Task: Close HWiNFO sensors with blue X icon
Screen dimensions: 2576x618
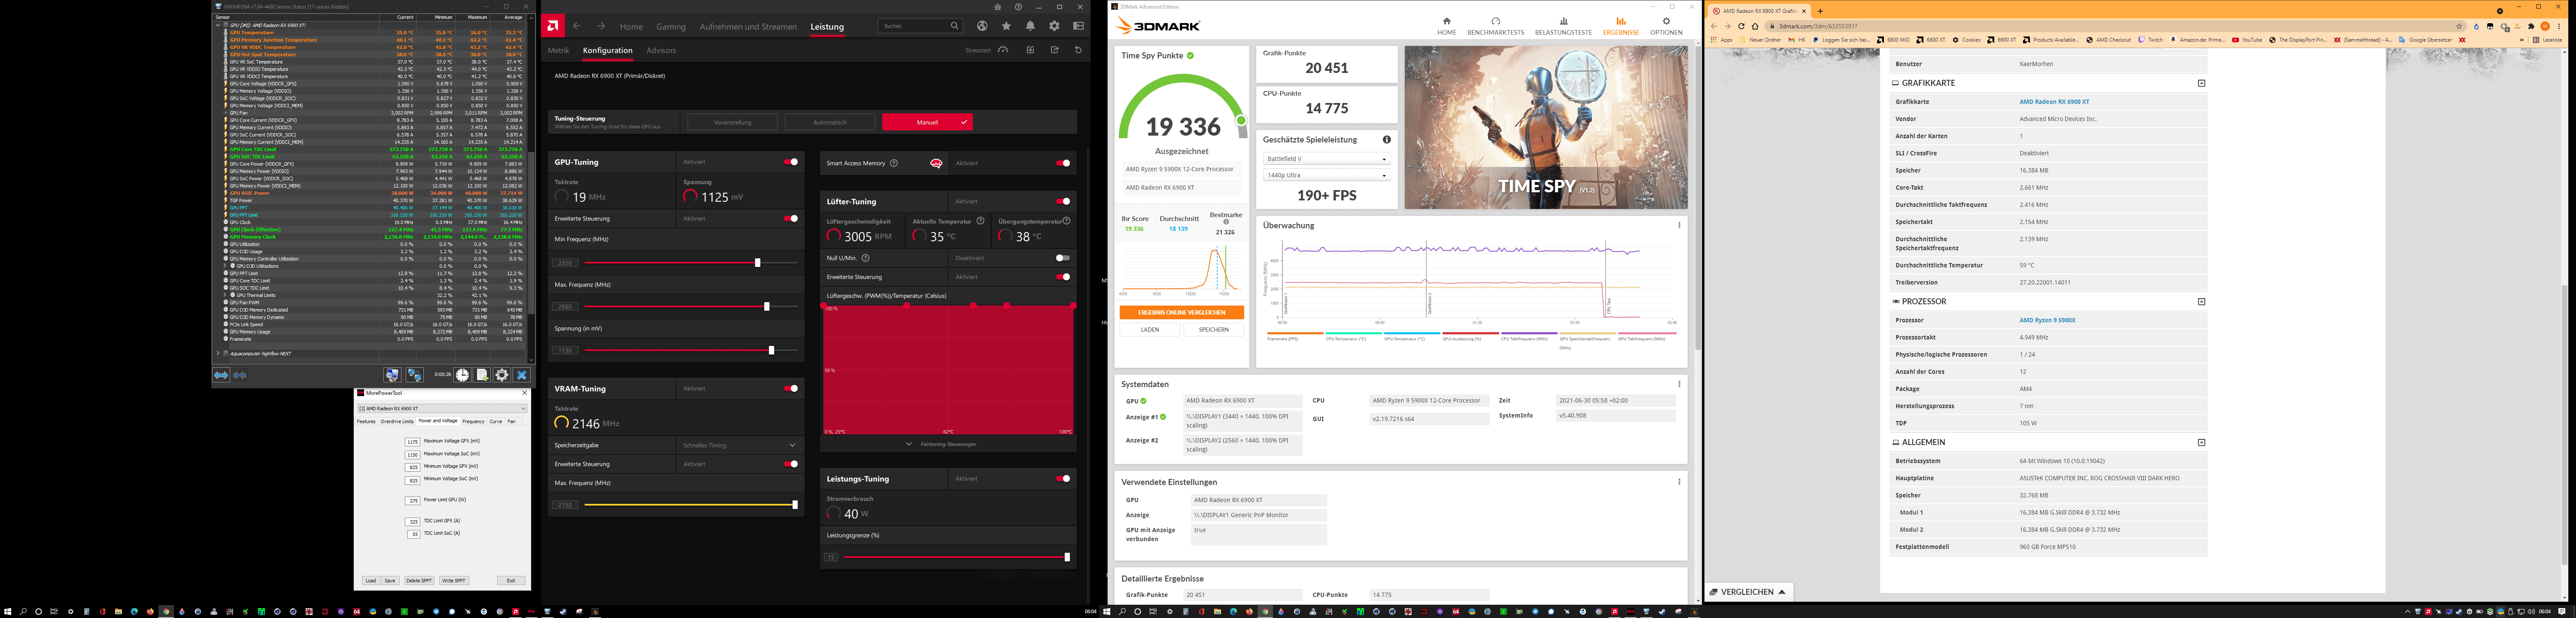Action: click(x=521, y=375)
